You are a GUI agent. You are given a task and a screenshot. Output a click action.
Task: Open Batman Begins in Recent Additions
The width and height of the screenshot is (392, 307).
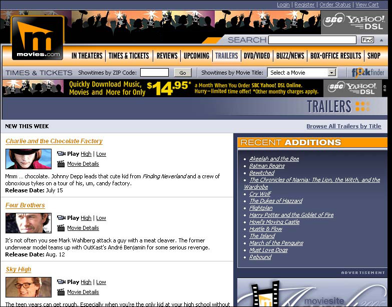click(267, 166)
